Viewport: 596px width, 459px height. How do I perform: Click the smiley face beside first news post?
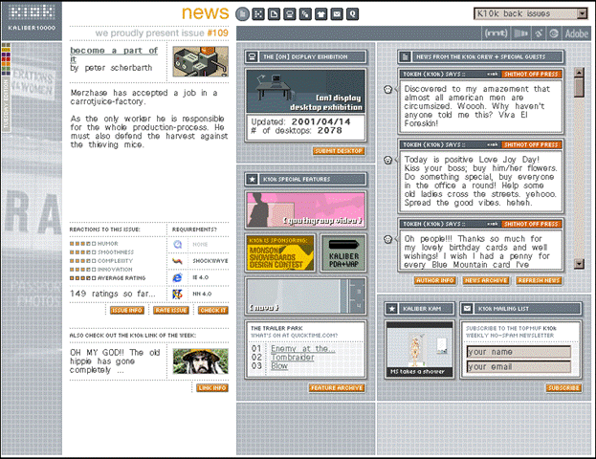coord(388,90)
